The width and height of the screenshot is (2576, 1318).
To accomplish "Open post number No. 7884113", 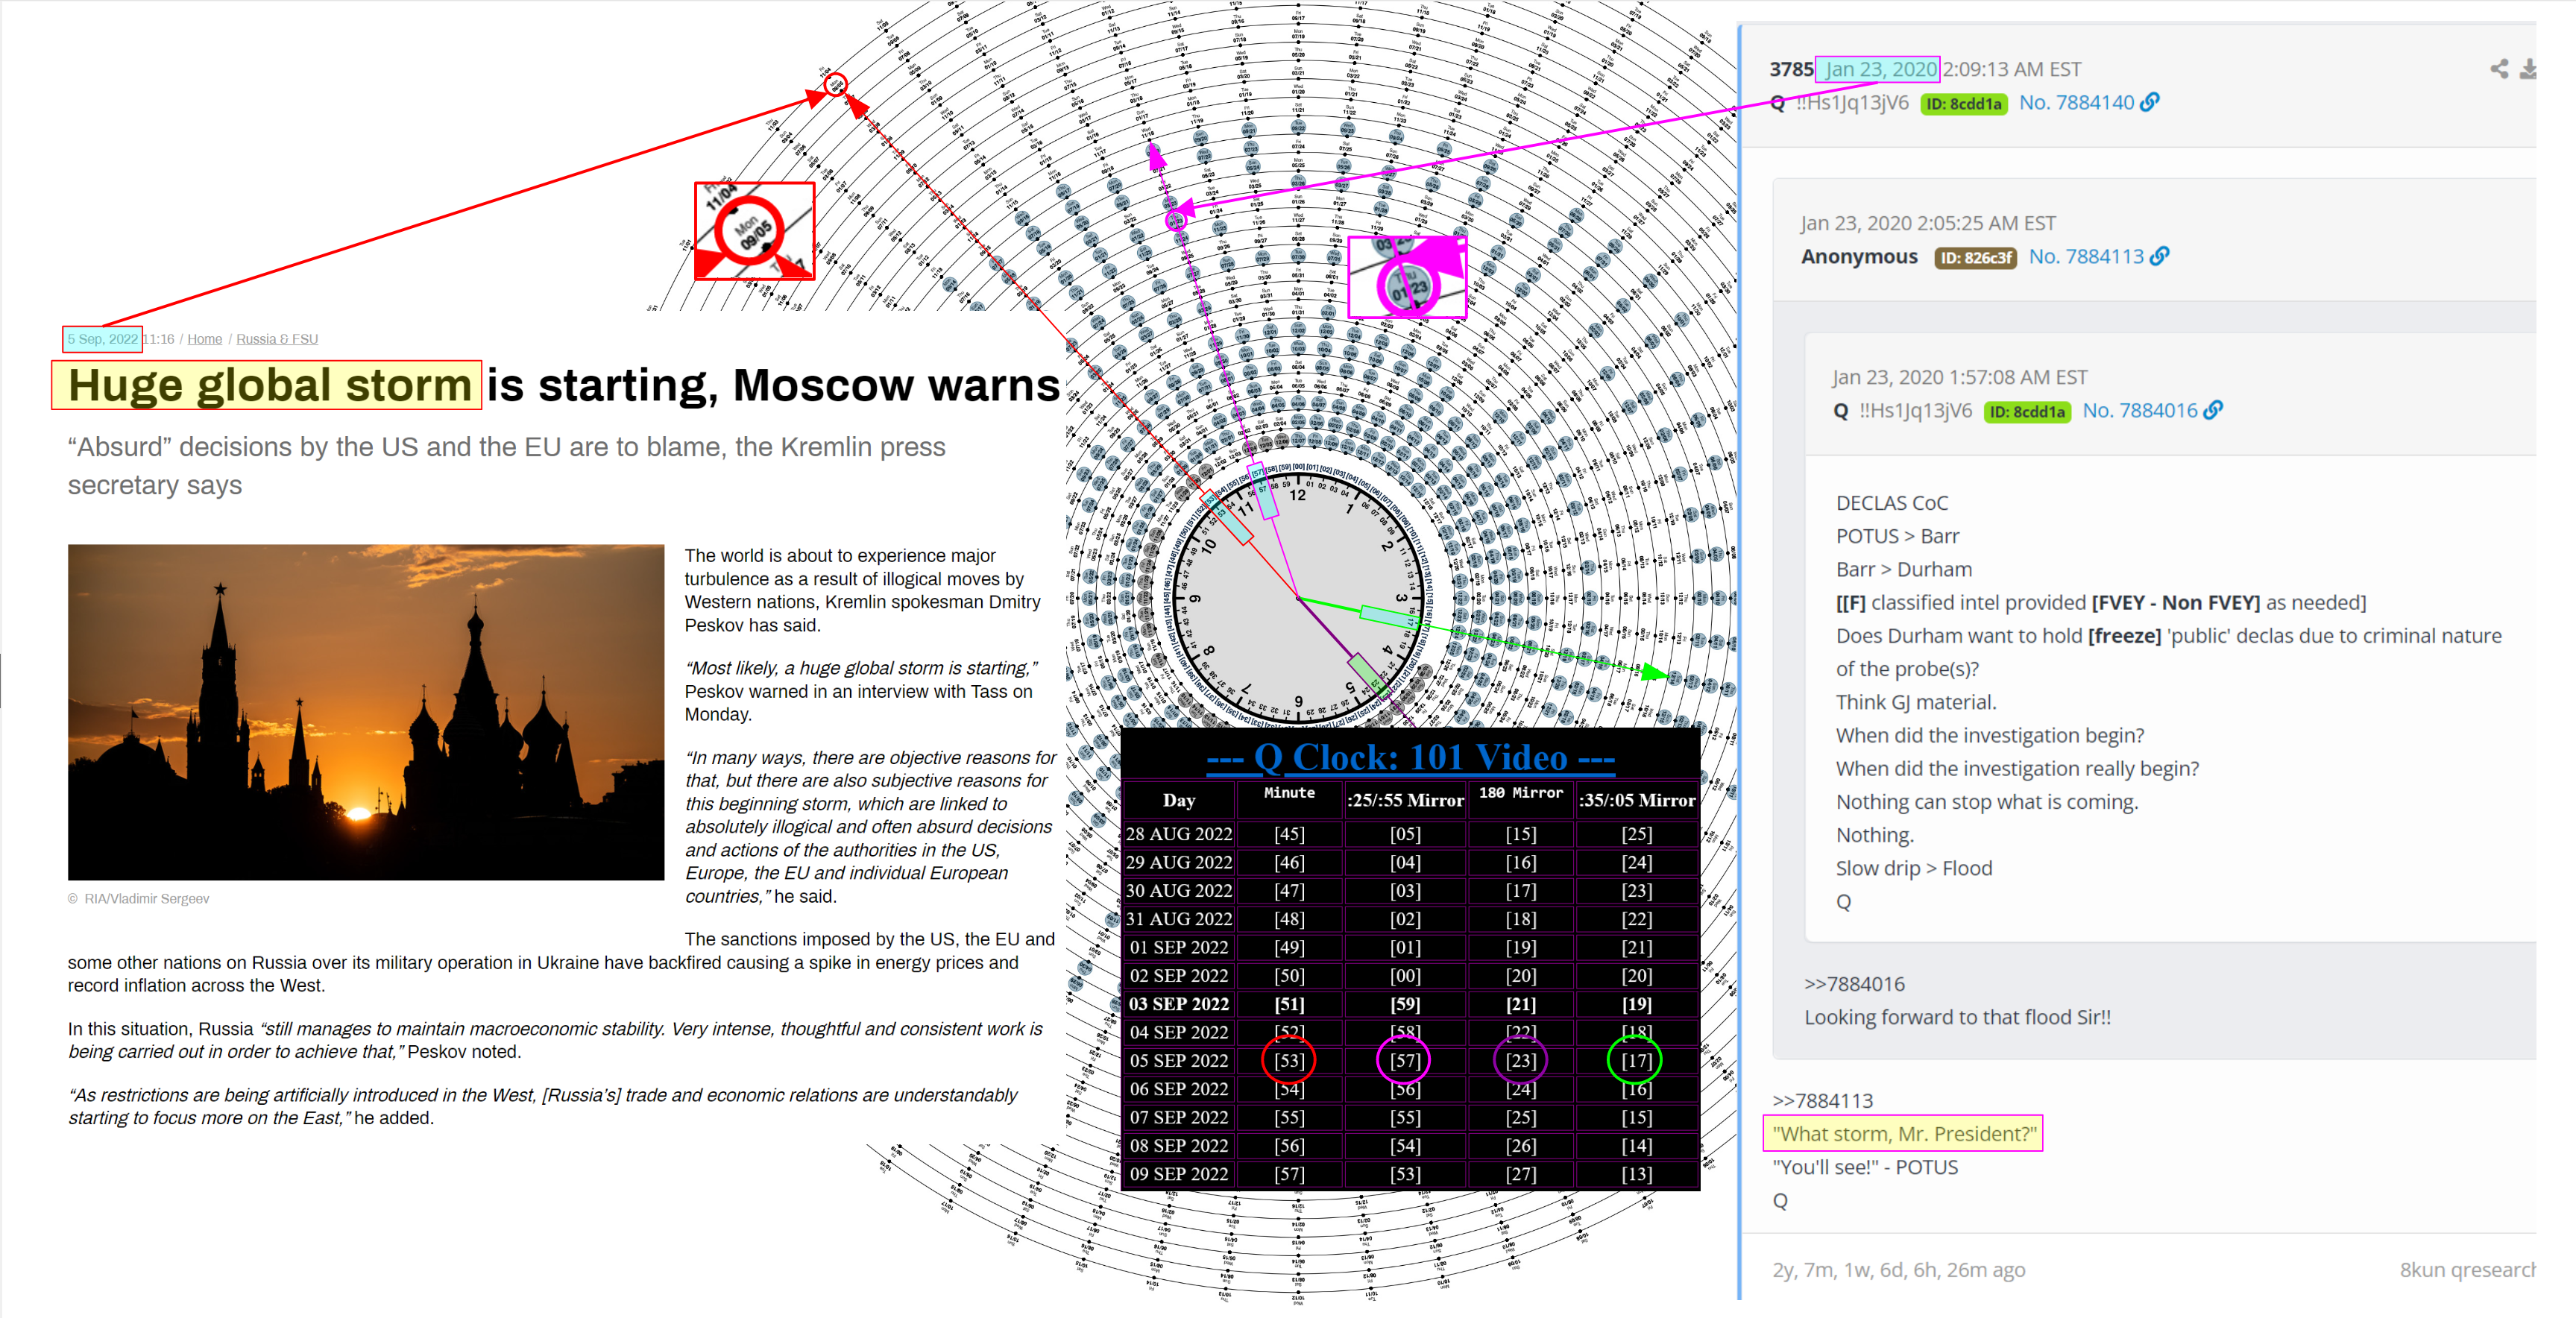I will tap(2086, 256).
